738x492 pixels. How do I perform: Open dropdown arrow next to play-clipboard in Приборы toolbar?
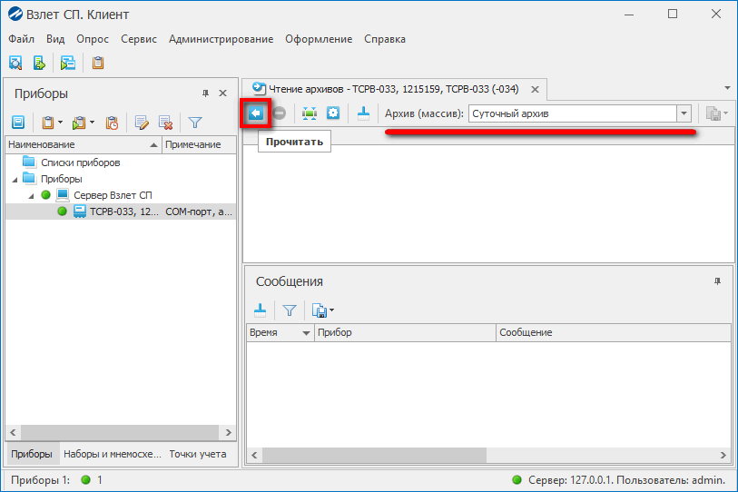tap(93, 123)
